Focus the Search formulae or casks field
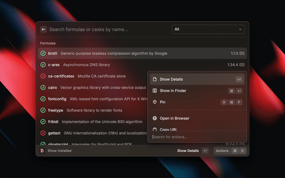 coord(107,29)
